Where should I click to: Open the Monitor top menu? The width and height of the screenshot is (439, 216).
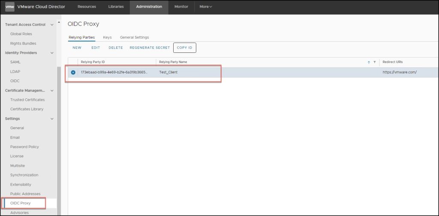tap(181, 6)
